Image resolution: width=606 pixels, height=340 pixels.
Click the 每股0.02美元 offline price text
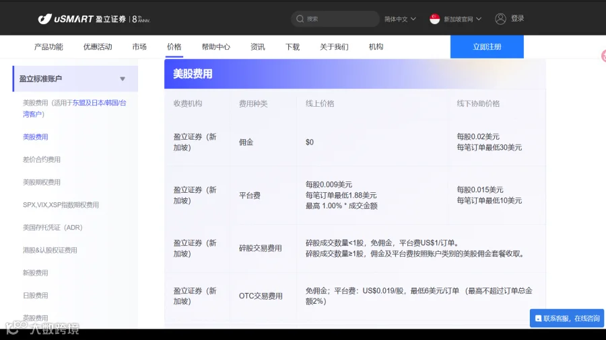pyautogui.click(x=478, y=137)
